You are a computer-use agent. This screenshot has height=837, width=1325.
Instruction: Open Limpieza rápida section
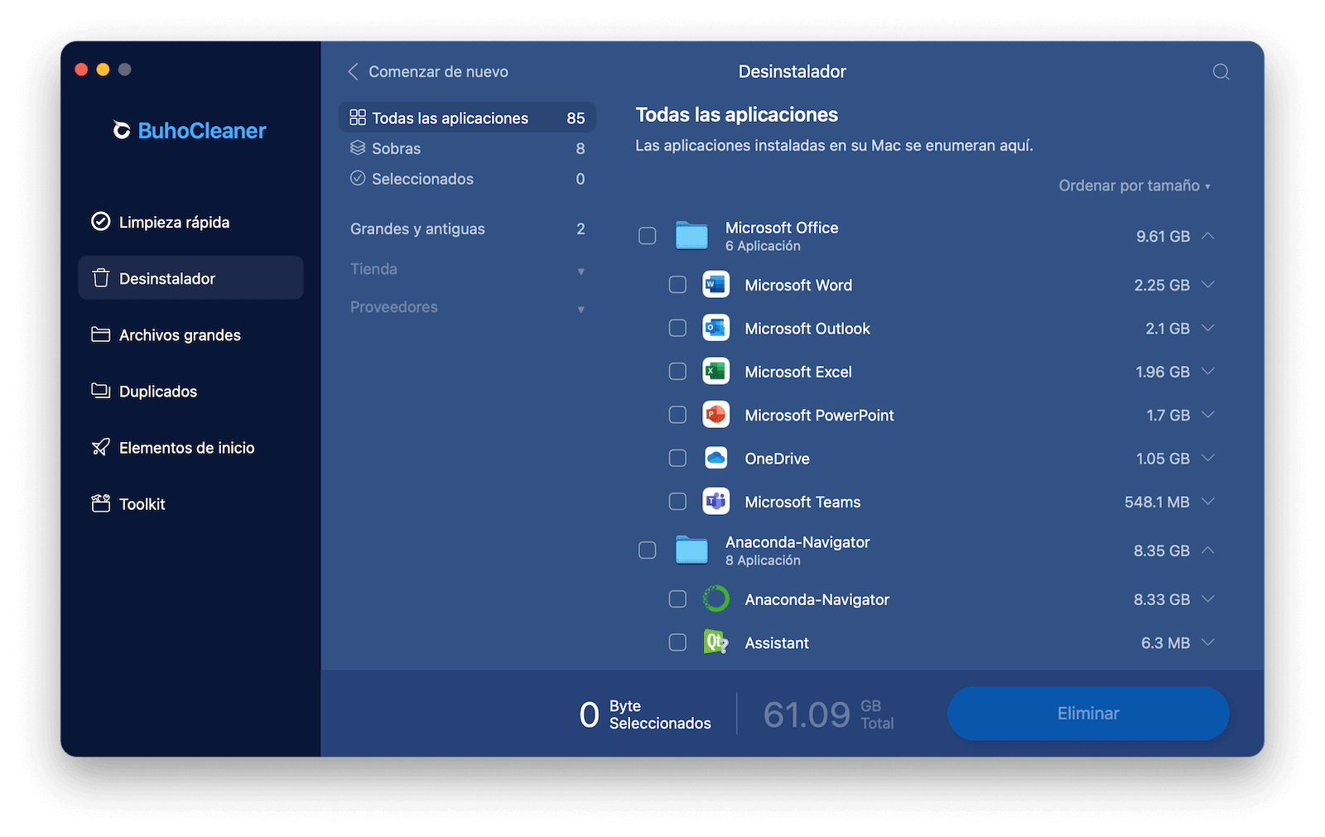click(190, 222)
